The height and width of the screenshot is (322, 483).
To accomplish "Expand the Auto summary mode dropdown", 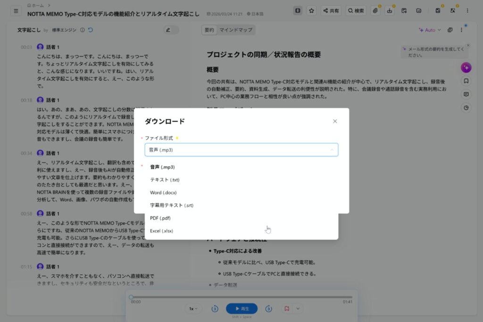I will [x=430, y=30].
